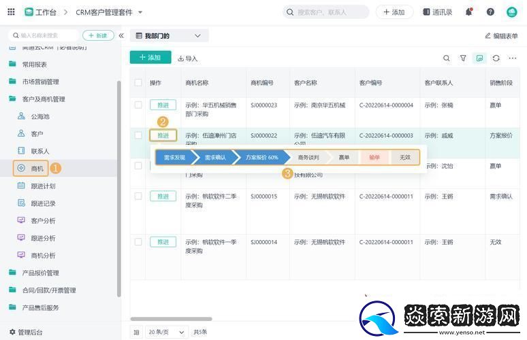Screen dimensions: 527x340
Task: Select the 无效 stage in stage popup
Action: coord(405,157)
